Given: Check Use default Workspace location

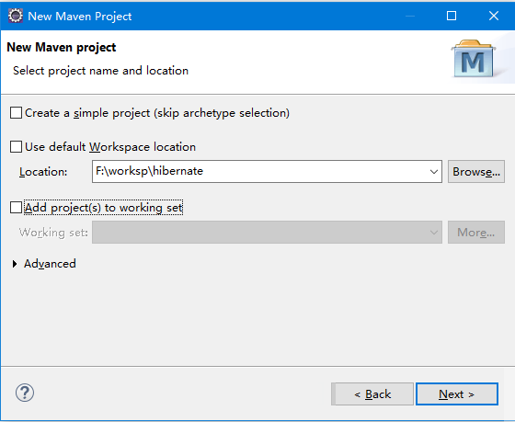Looking at the screenshot, I should (x=17, y=146).
